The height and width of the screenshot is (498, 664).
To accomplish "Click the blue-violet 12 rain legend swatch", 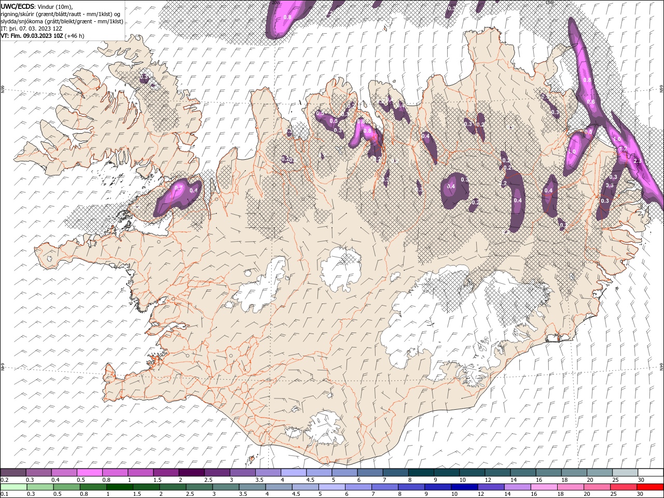I will click(490, 487).
